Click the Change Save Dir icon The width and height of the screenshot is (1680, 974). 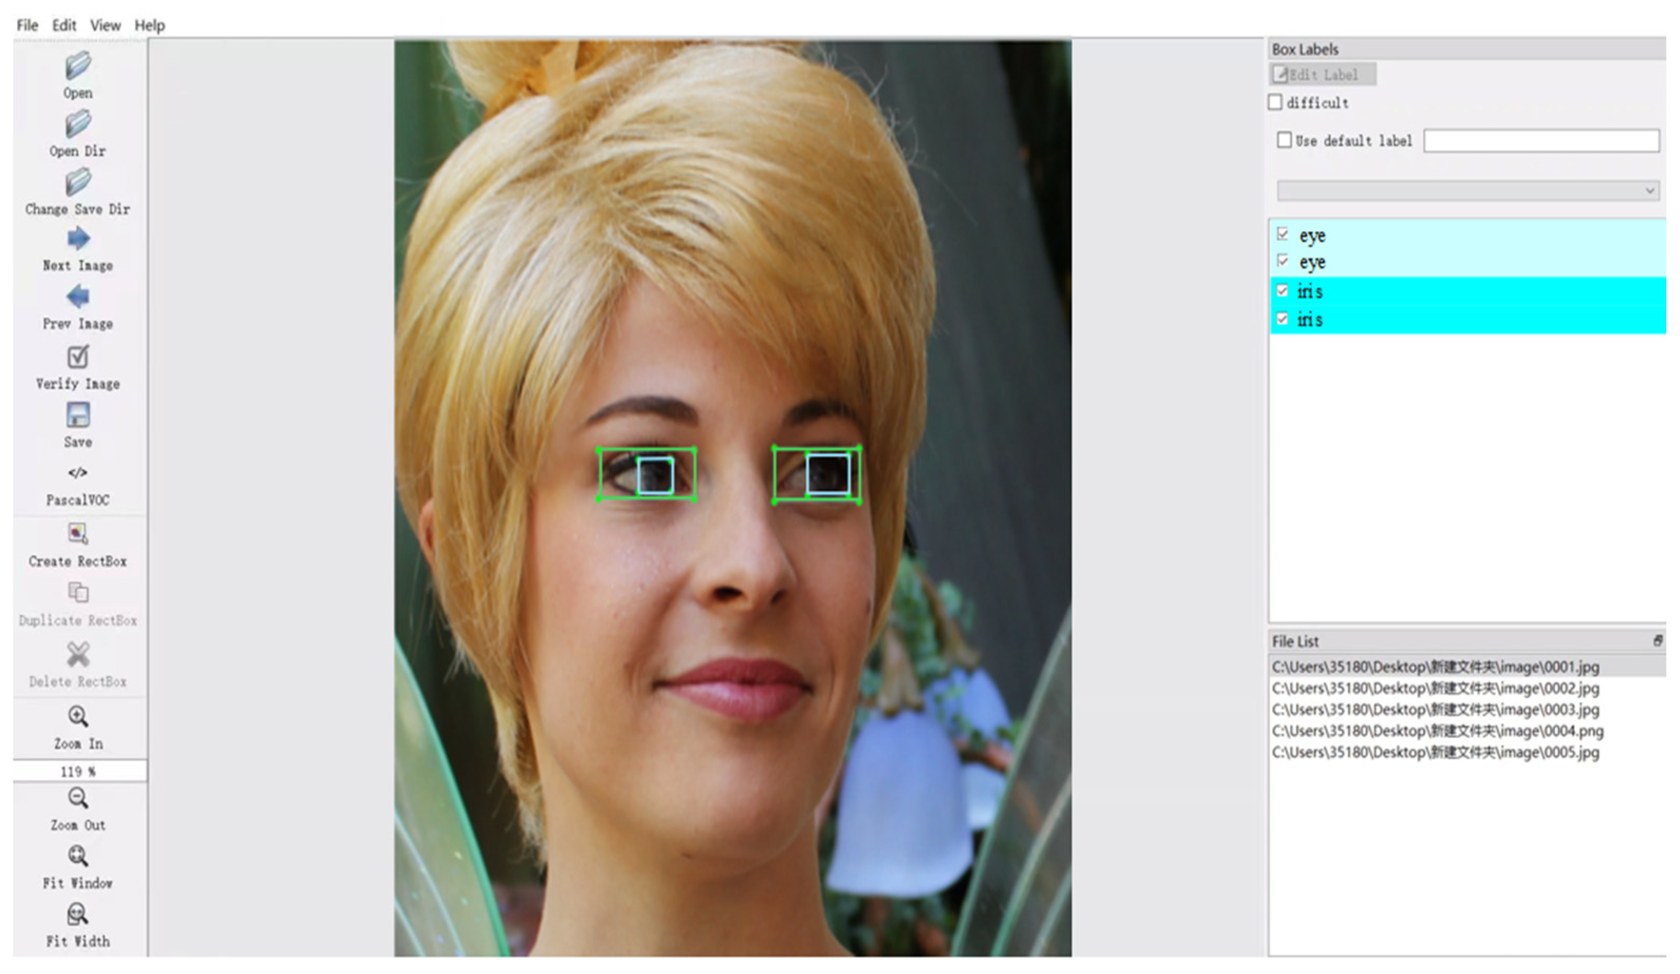78,182
